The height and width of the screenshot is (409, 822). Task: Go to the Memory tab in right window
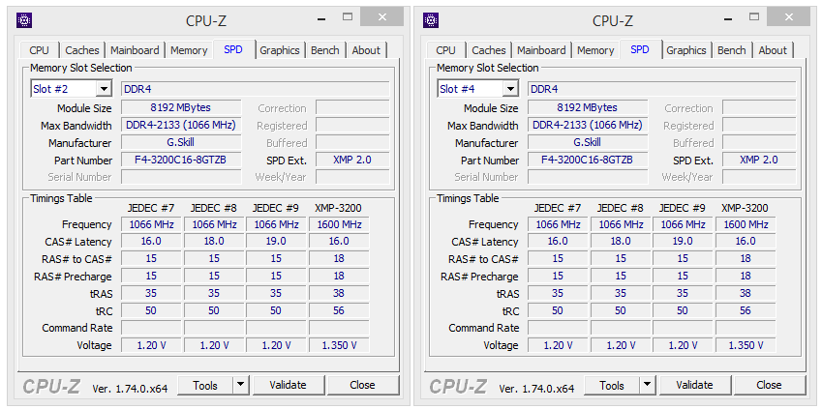[595, 50]
